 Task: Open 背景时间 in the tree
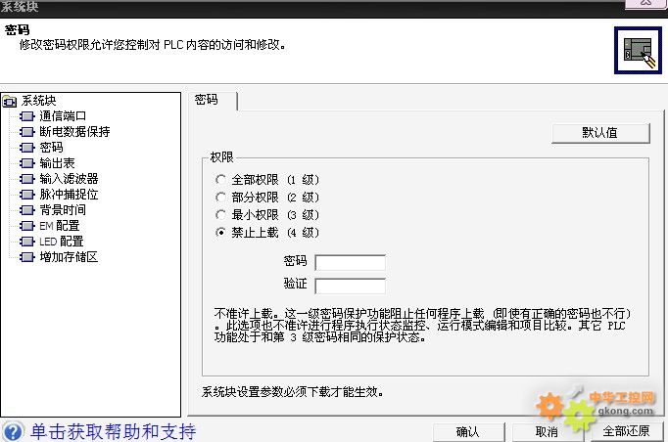point(62,210)
